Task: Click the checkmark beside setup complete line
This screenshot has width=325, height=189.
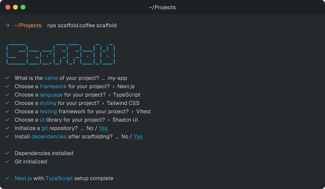Action: [7, 178]
